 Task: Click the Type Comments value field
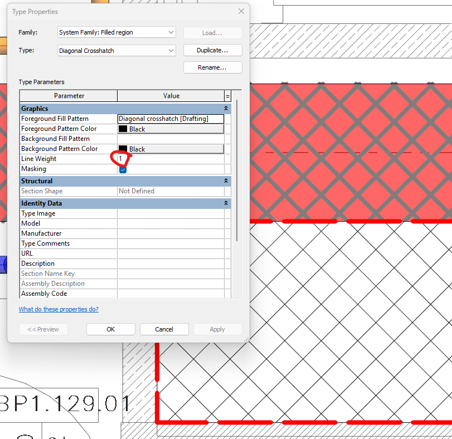click(170, 243)
